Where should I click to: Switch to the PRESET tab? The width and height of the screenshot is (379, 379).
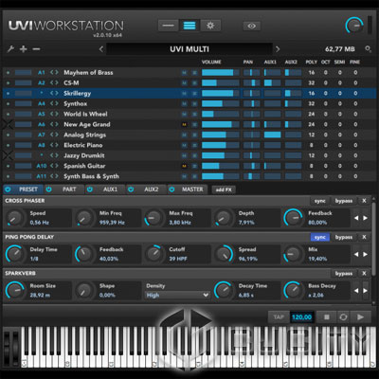(x=28, y=189)
